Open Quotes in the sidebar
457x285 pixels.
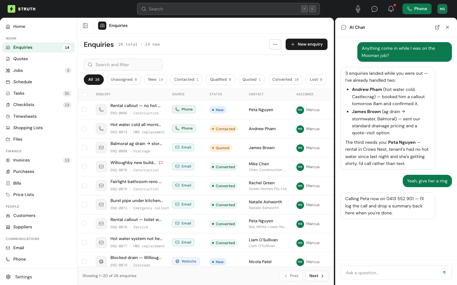38,59
